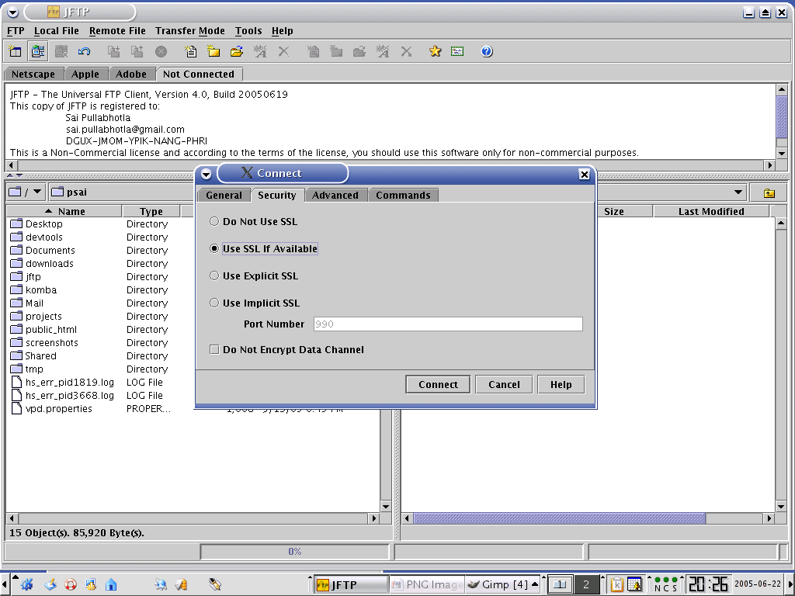795x596 pixels.
Task: Click the delete local file toolbar icon
Action: click(283, 51)
